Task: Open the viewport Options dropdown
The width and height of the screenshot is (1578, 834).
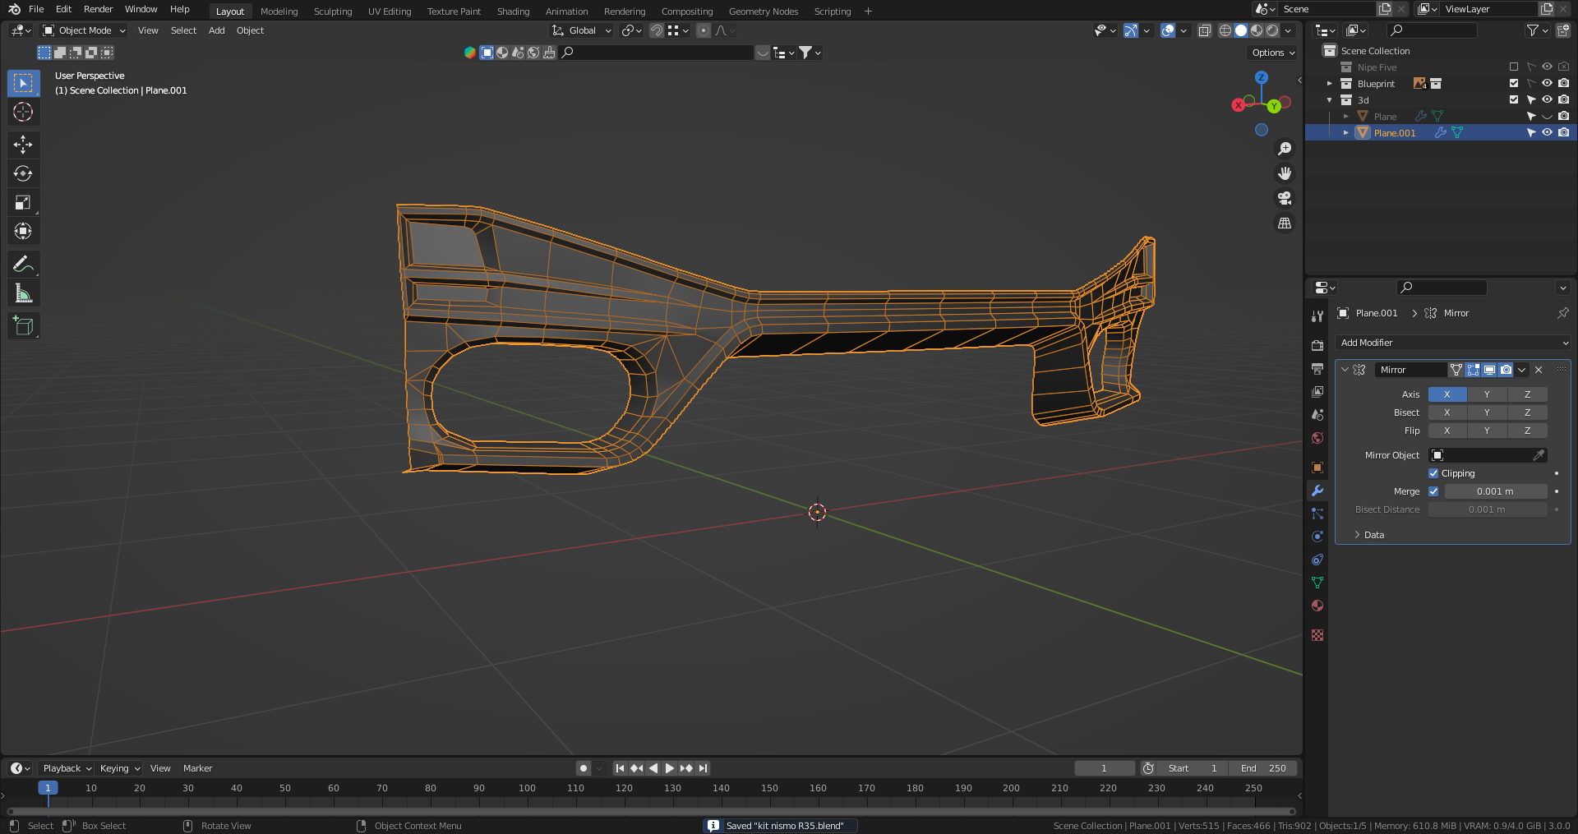Action: (x=1273, y=53)
